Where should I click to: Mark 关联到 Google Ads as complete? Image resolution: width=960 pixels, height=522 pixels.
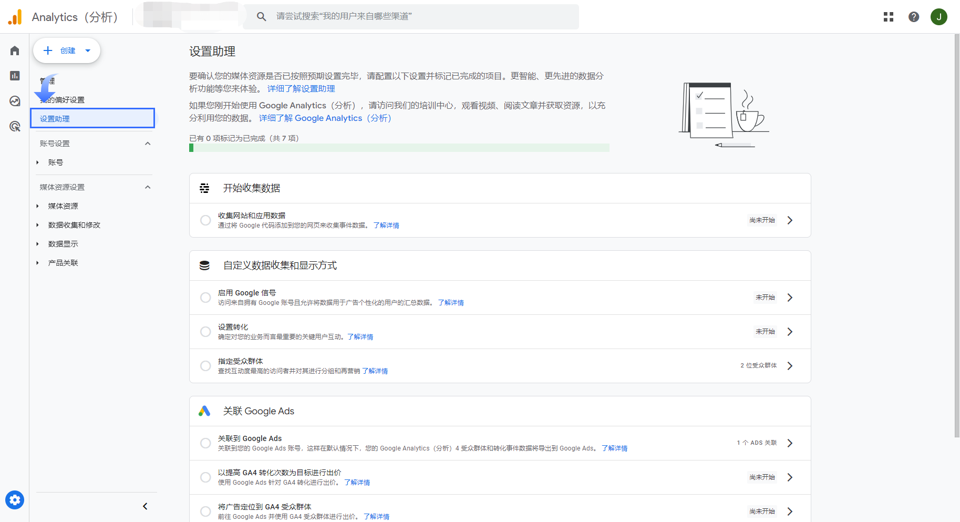(205, 443)
